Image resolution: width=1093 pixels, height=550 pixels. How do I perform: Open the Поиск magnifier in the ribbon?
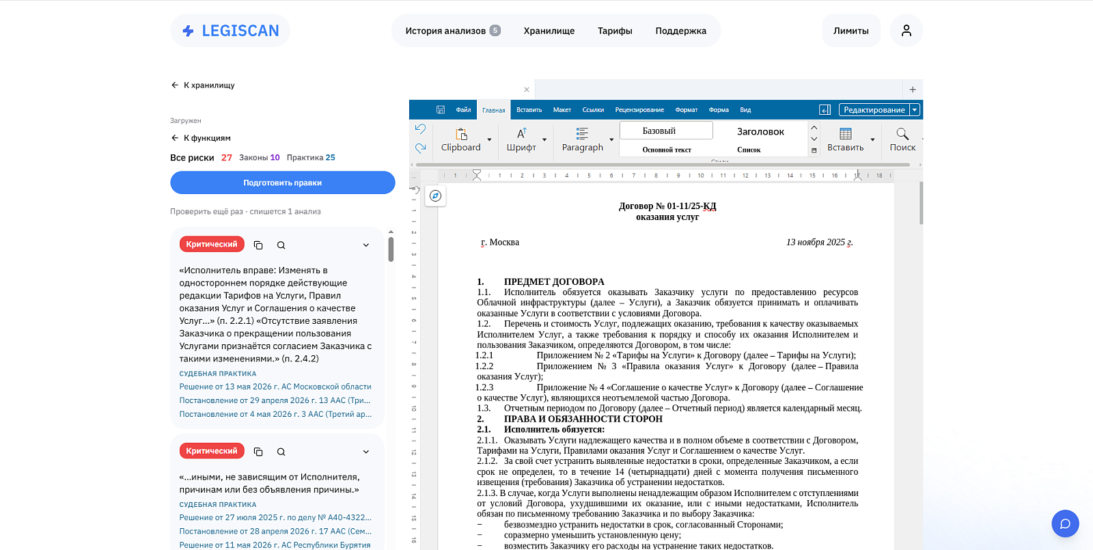click(902, 134)
